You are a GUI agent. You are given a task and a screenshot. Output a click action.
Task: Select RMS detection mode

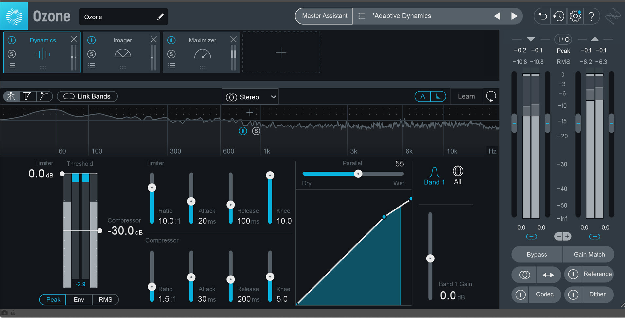click(x=105, y=299)
